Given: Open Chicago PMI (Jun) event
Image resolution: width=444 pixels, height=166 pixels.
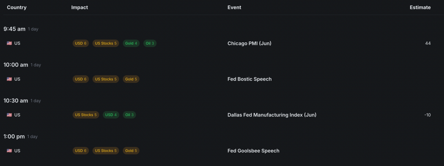Looking at the screenshot, I should coord(249,43).
